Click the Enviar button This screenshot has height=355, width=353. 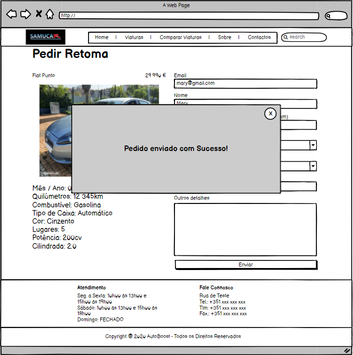pos(246,264)
